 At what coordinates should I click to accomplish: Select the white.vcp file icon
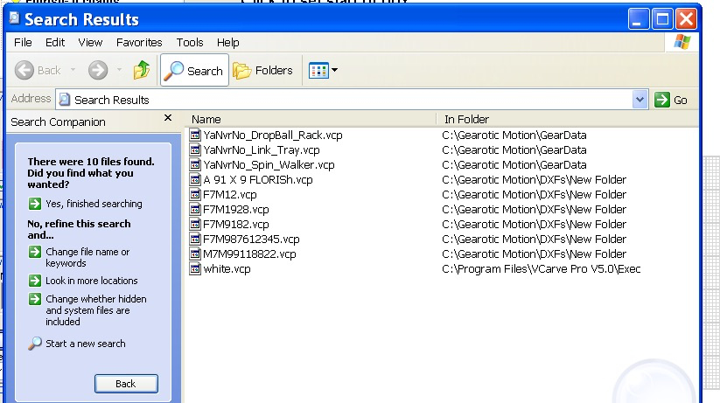(x=196, y=269)
